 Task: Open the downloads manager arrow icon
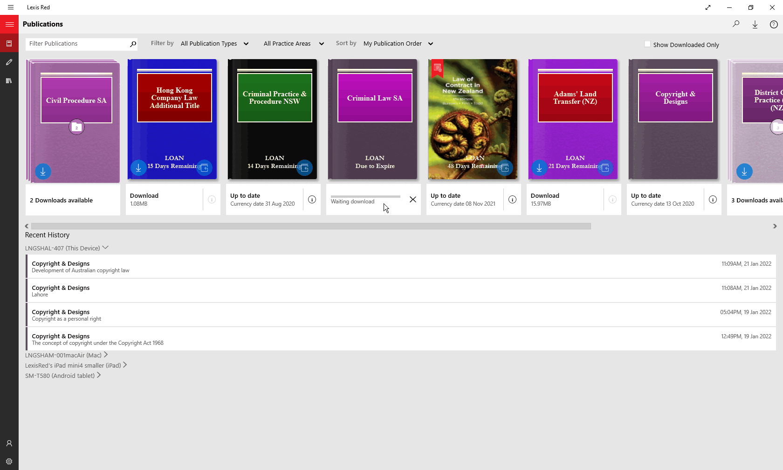point(755,24)
